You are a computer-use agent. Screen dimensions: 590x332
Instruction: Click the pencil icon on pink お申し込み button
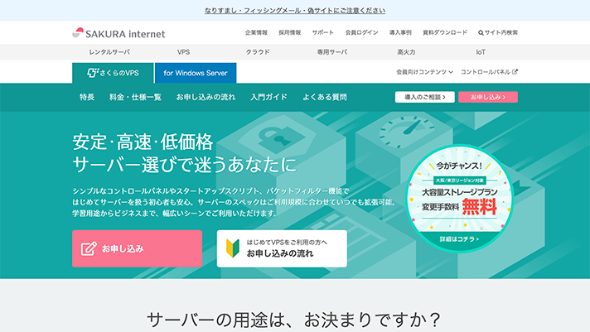pos(89,248)
